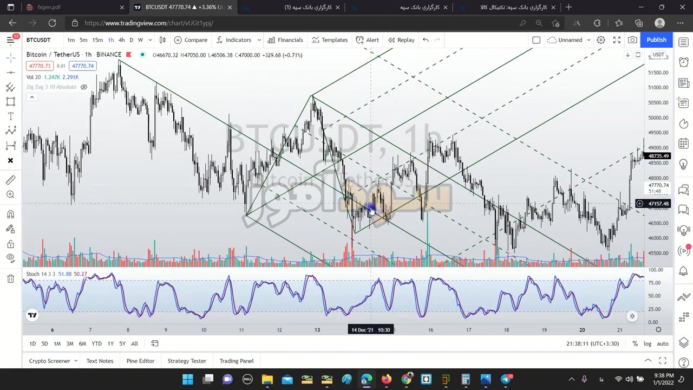The width and height of the screenshot is (693, 390).
Task: Collapse the bottom panel arrow
Action: tap(648, 361)
